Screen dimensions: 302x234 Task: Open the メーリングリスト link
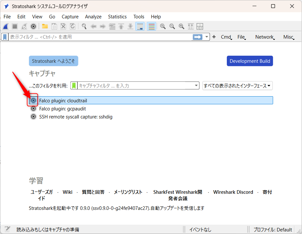click(x=128, y=192)
